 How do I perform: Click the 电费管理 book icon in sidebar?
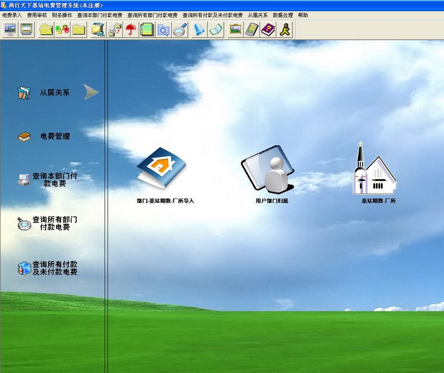pos(24,137)
